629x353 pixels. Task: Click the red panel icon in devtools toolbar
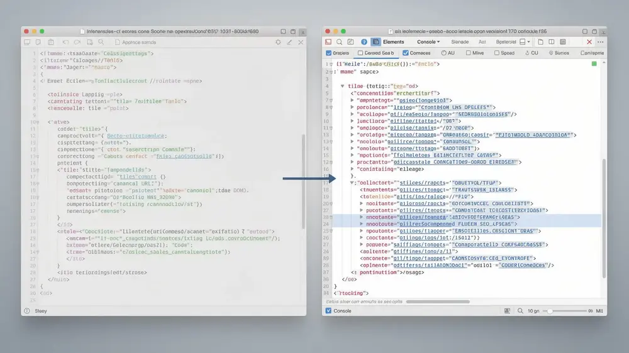click(328, 41)
